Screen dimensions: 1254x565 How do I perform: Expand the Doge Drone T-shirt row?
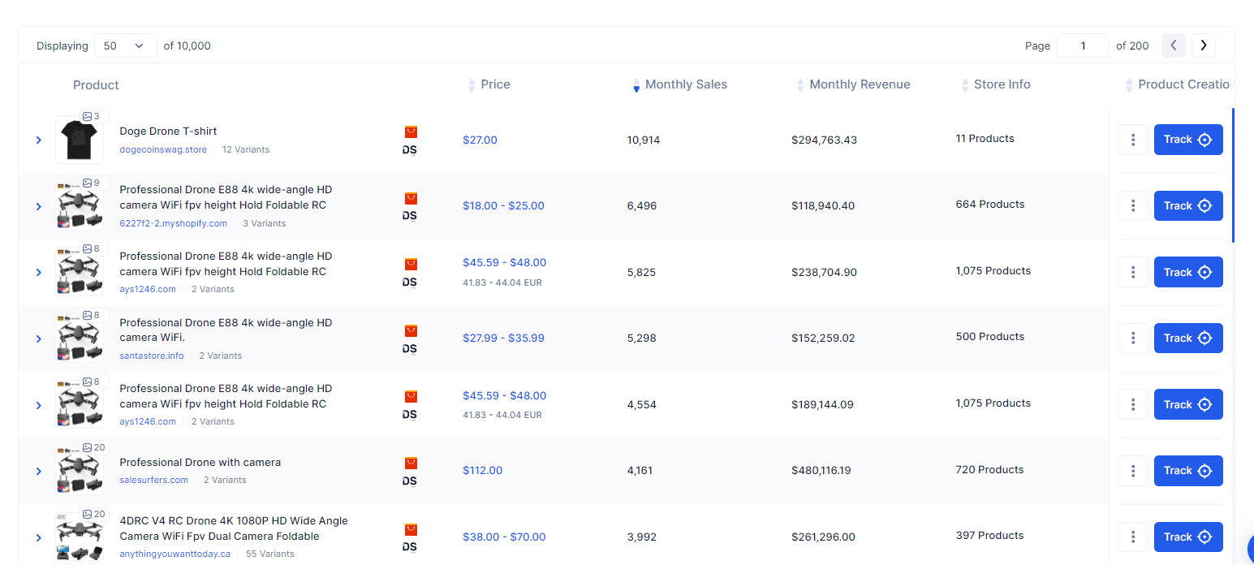[38, 140]
